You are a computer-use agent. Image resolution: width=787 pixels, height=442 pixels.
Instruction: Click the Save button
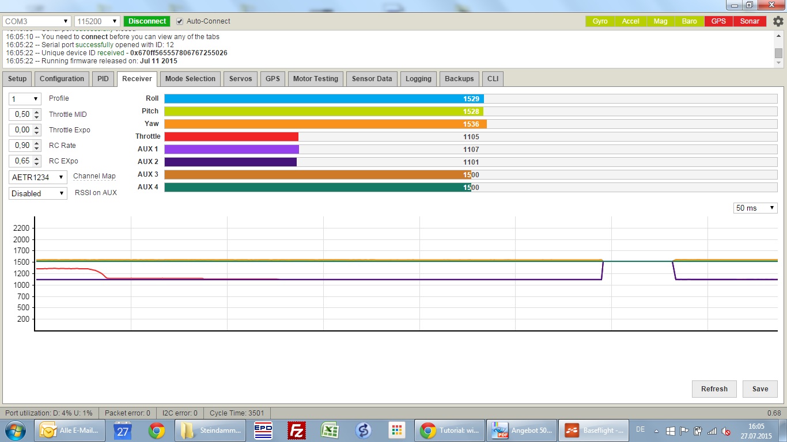coord(760,389)
